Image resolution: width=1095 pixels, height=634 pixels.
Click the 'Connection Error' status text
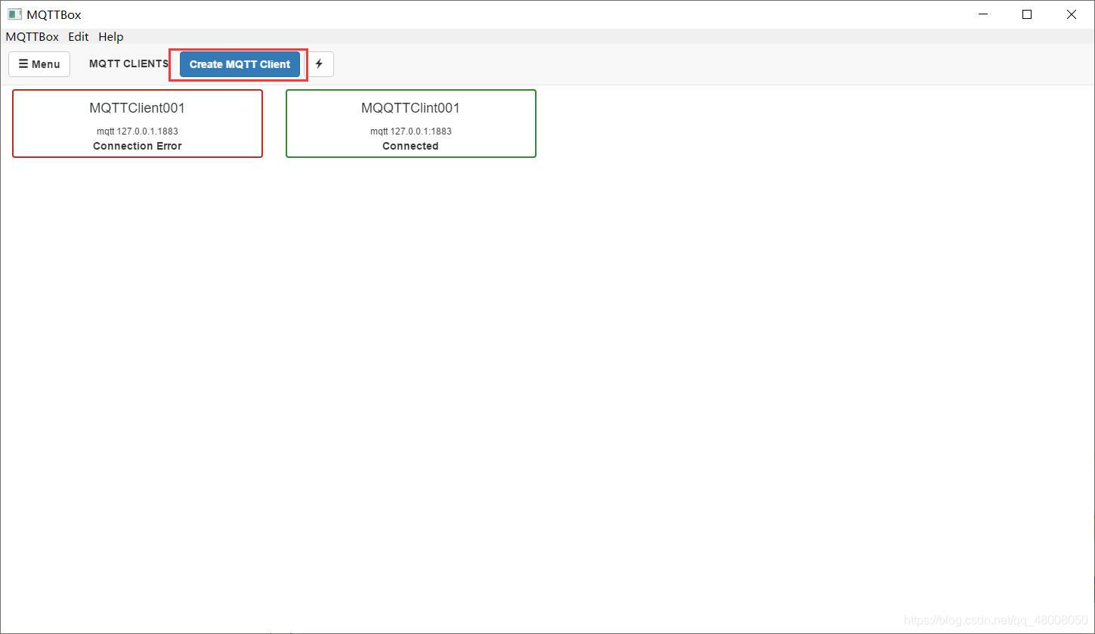click(x=138, y=146)
